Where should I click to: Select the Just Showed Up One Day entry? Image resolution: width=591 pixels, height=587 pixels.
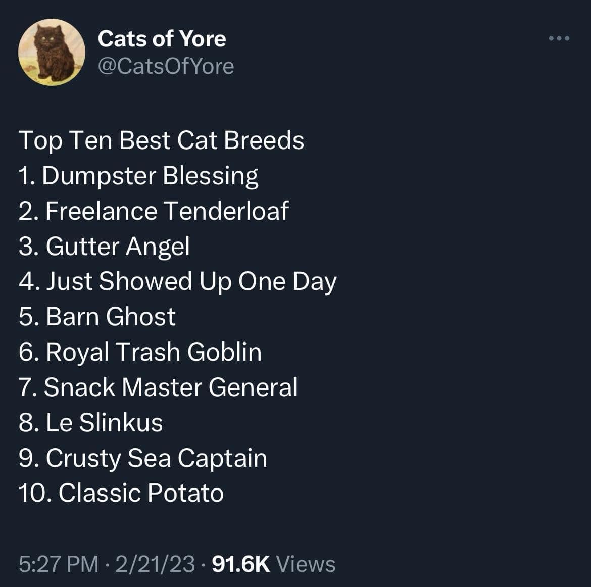click(177, 282)
